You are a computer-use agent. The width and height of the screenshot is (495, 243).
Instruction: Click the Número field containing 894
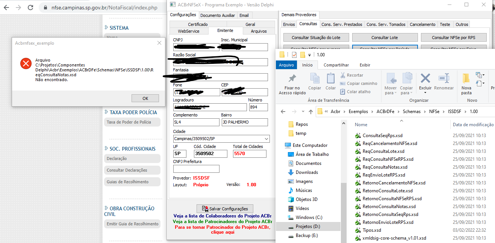[x=258, y=107]
